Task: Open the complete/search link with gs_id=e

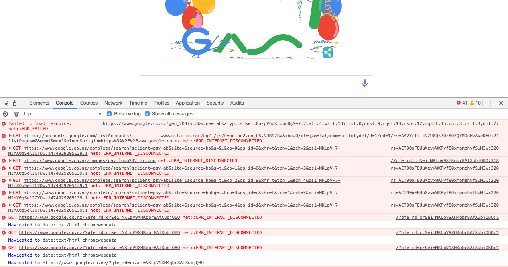Action: tap(182, 193)
